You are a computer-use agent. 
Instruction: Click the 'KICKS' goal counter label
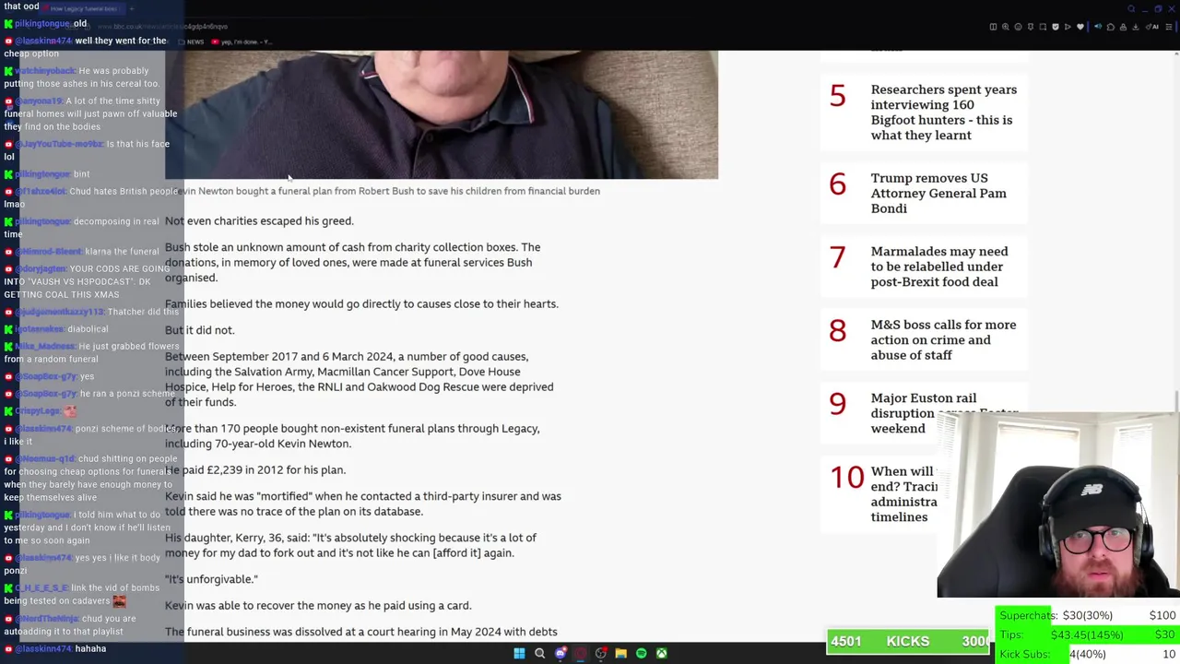908,642
